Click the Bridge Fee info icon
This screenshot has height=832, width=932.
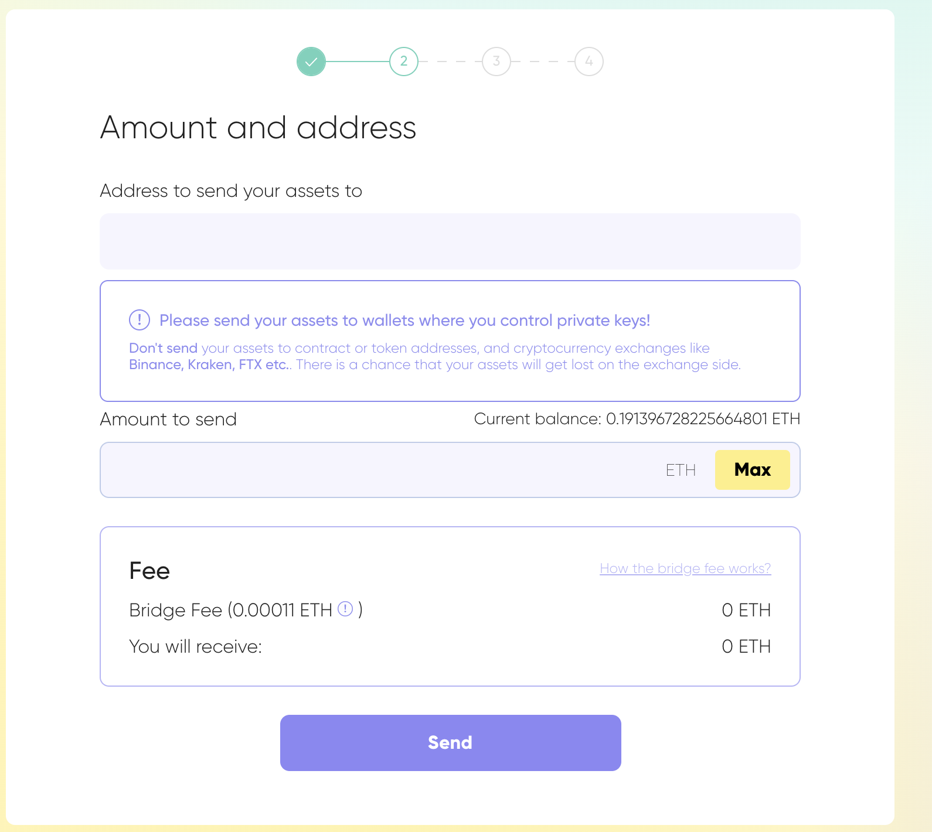coord(346,609)
